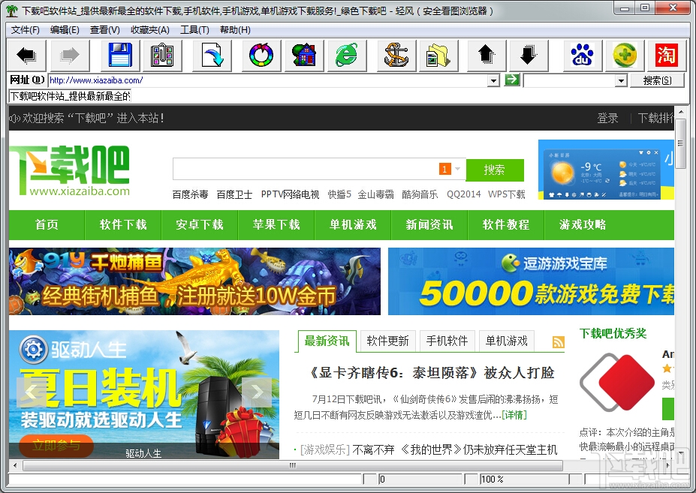The width and height of the screenshot is (696, 493).
Task: Click the 逗游游戏宝库 banner ad
Action: 532,281
